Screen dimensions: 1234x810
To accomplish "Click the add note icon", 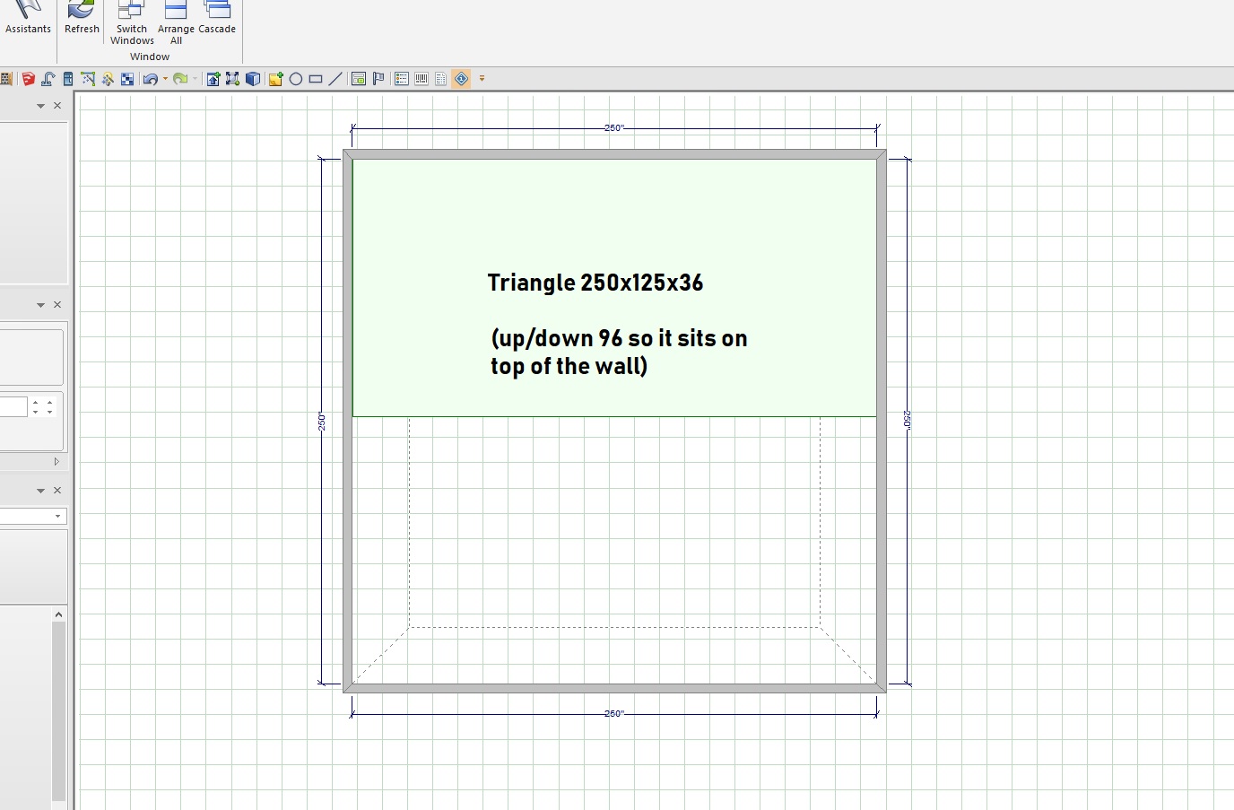I will [275, 79].
